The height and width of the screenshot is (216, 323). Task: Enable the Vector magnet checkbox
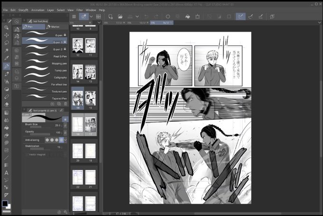[x=27, y=154]
